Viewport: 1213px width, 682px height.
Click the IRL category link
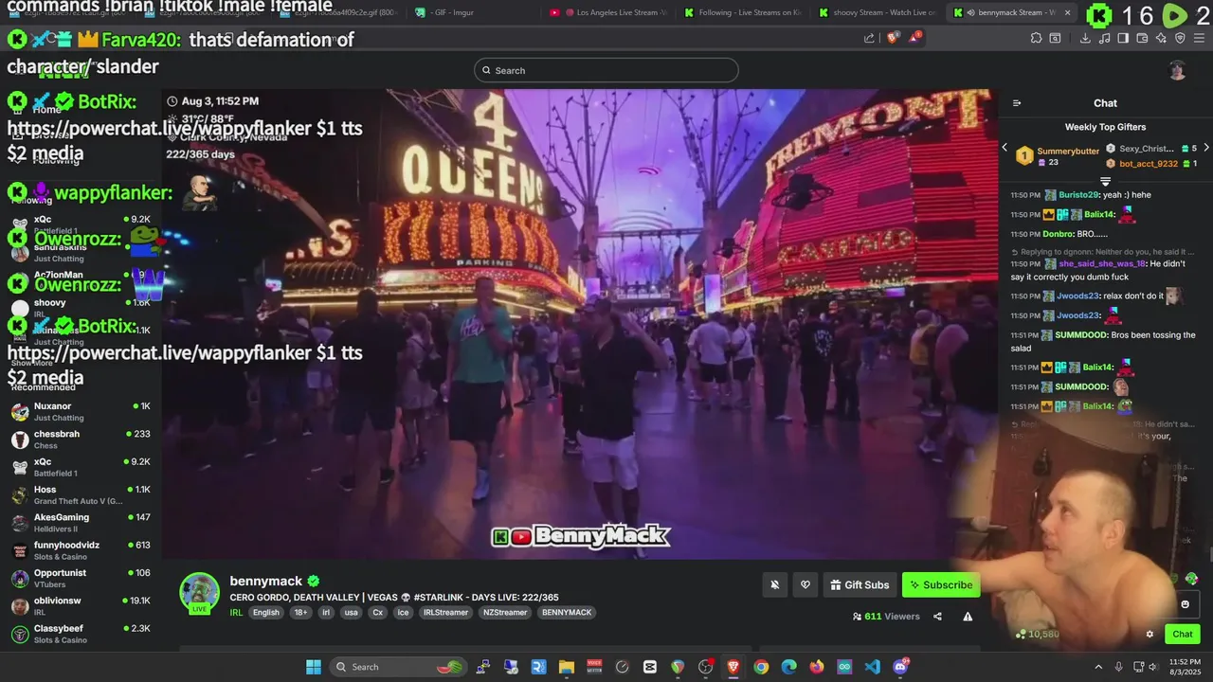coord(236,613)
